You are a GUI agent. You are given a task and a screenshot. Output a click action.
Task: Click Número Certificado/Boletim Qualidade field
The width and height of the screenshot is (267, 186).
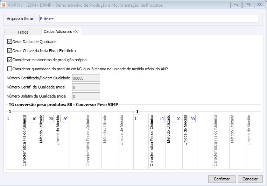point(86,78)
